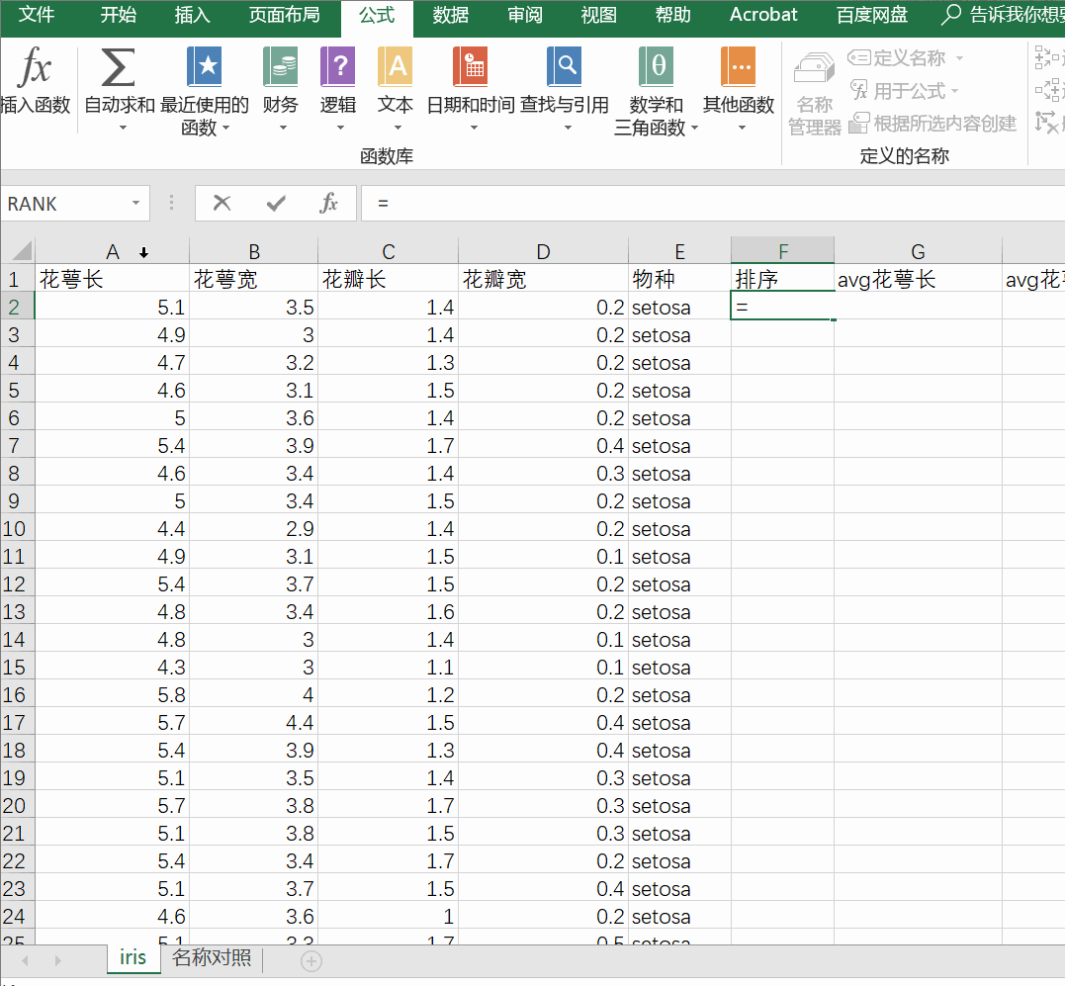
Task: Open Recently Used functions (最近使用的函数)
Action: 205,91
